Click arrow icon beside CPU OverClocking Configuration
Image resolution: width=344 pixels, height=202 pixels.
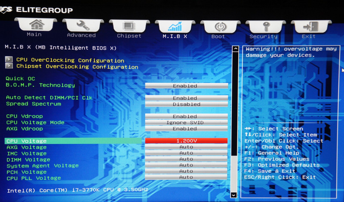9,60
